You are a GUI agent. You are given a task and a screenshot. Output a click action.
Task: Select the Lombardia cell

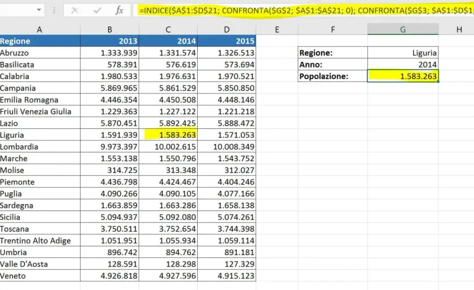click(x=40, y=147)
